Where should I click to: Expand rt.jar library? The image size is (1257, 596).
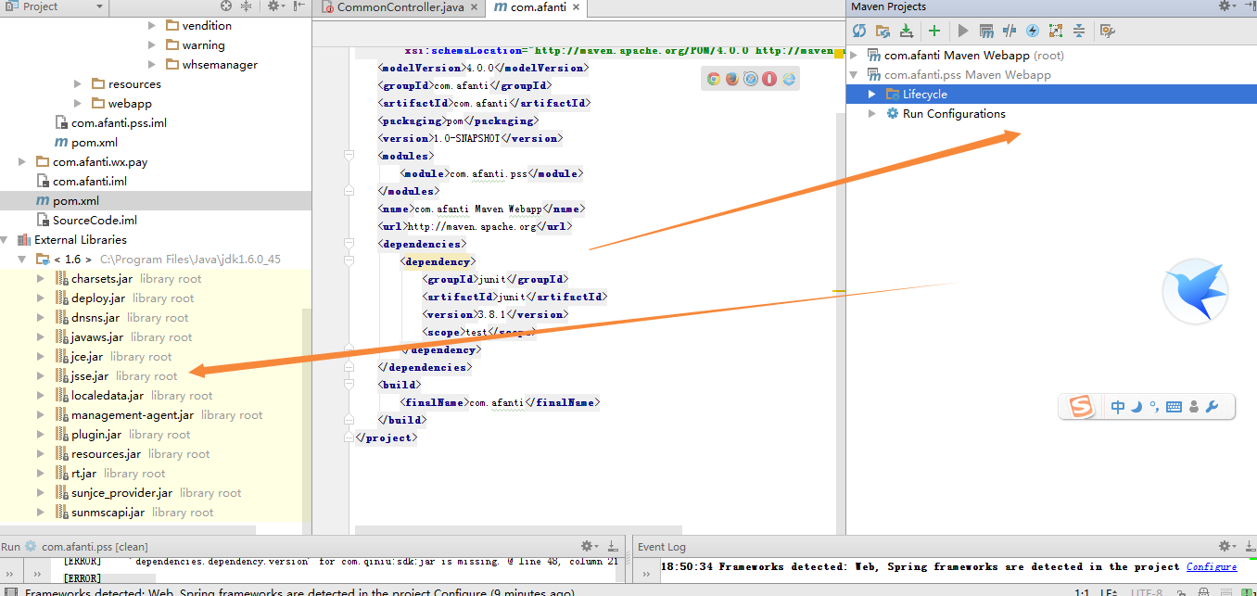41,474
